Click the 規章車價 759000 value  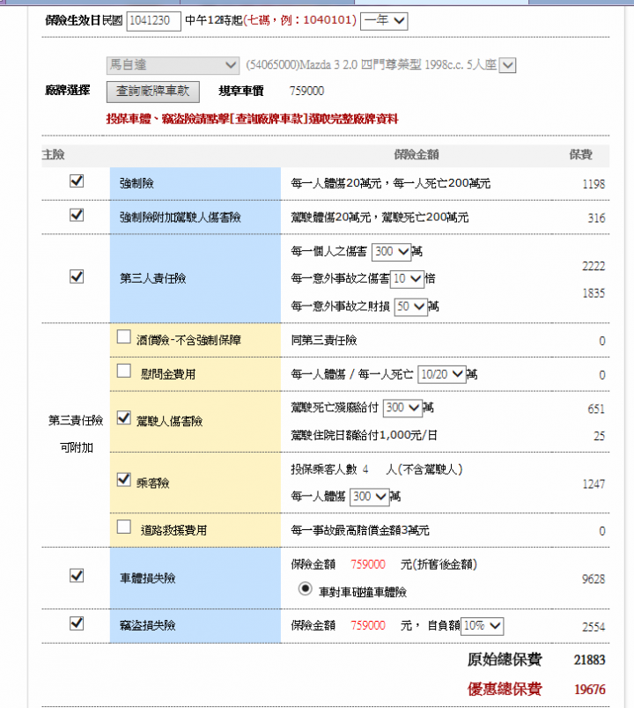click(306, 92)
